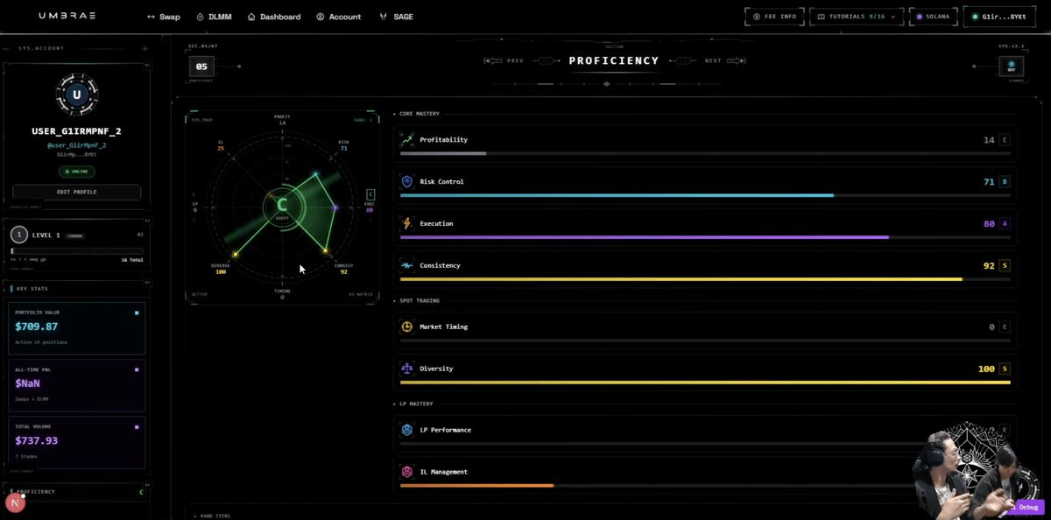Click the Execution lightning bolt icon

pyautogui.click(x=407, y=224)
